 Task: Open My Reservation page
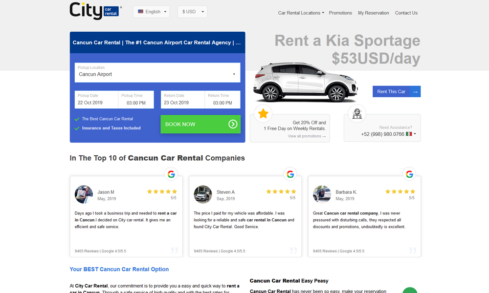(x=374, y=13)
